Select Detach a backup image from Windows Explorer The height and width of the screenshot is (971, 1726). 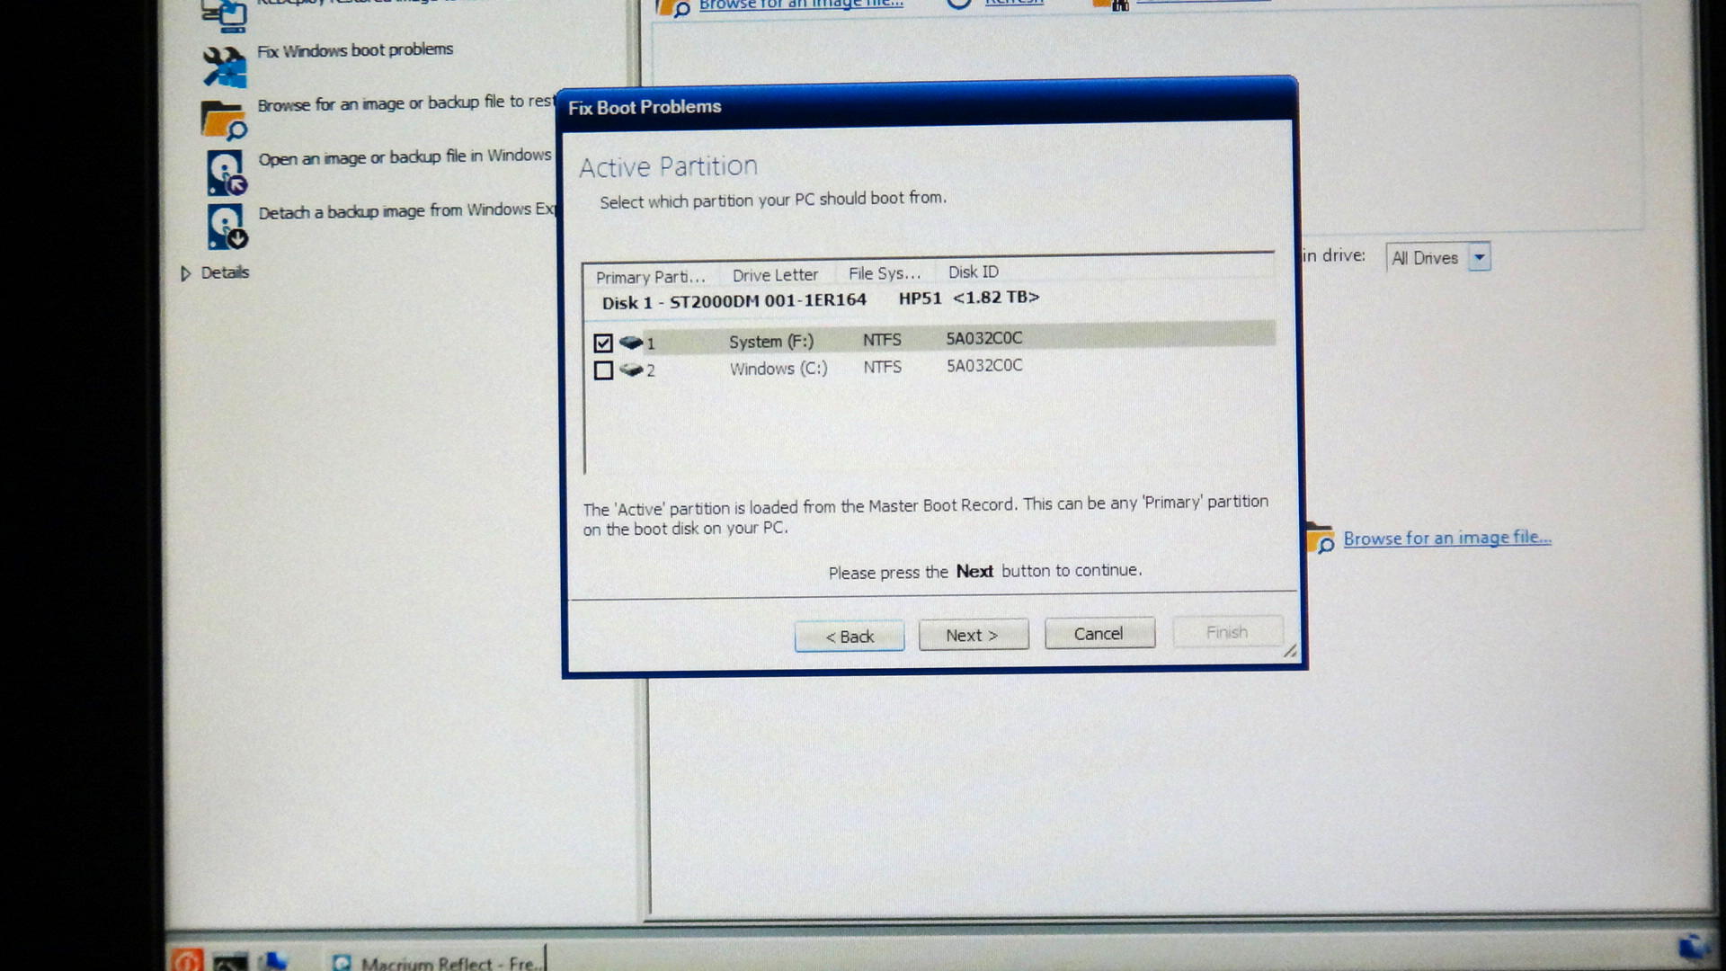(x=406, y=211)
